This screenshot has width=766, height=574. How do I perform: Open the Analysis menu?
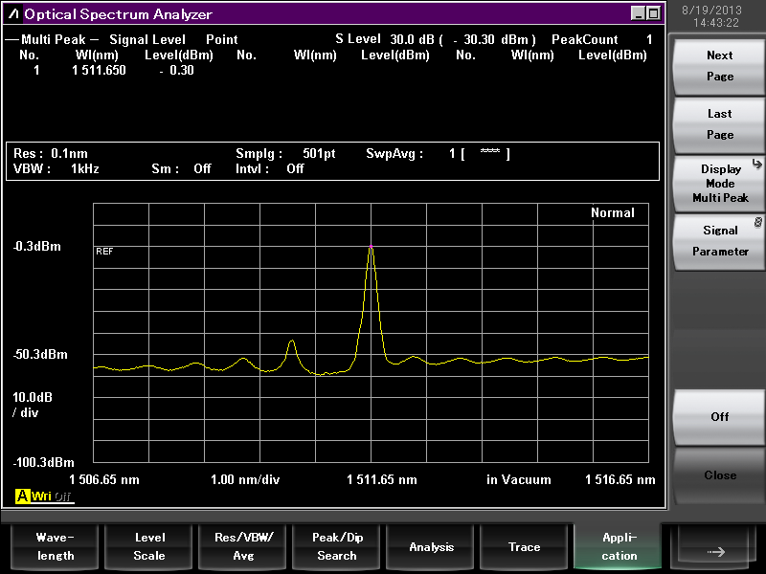click(431, 547)
